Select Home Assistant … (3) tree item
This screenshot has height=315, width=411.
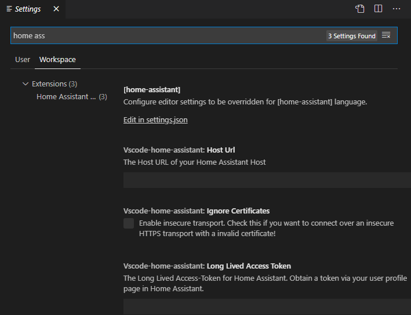(71, 96)
